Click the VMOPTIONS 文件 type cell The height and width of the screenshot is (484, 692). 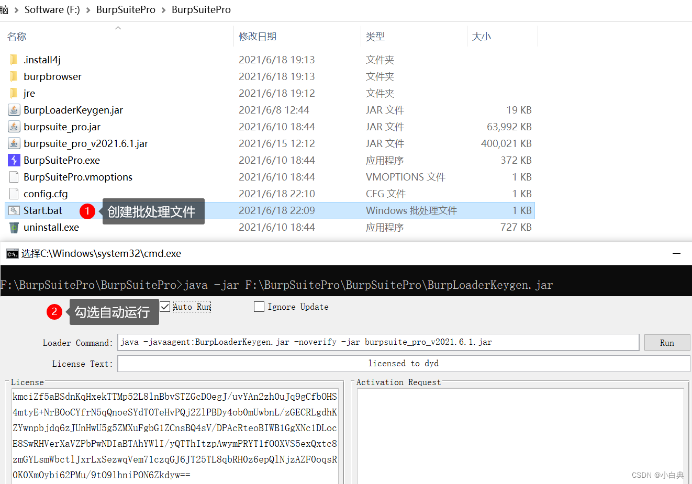tap(406, 177)
